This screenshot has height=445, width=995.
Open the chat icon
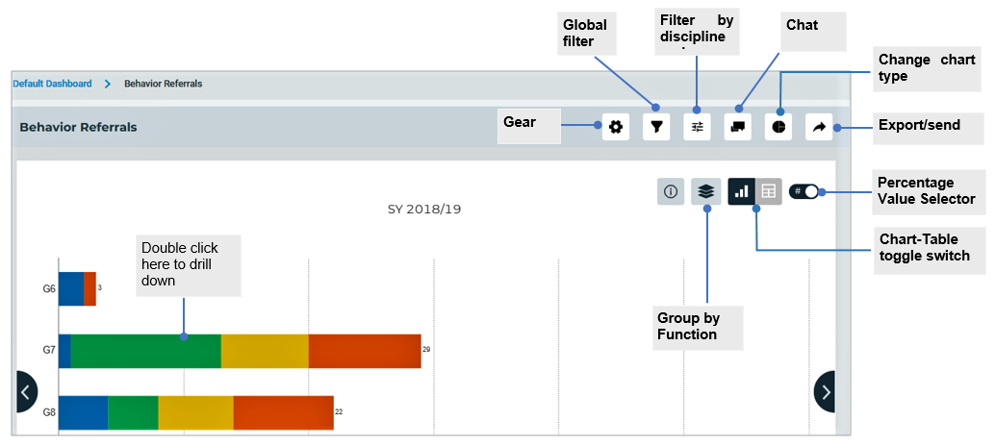coord(738,127)
